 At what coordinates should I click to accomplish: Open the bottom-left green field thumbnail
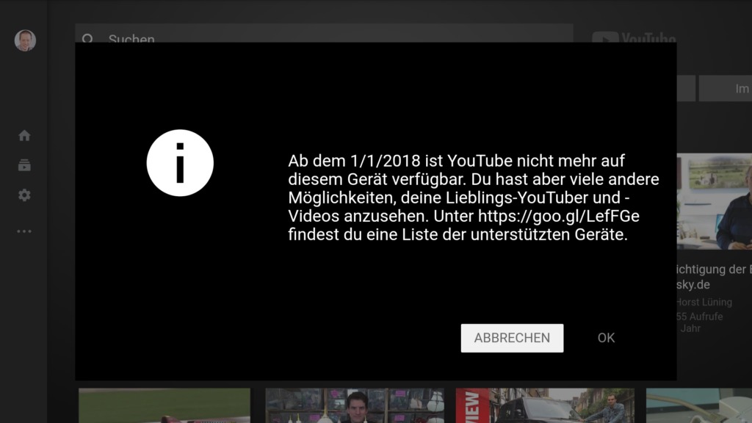(164, 405)
